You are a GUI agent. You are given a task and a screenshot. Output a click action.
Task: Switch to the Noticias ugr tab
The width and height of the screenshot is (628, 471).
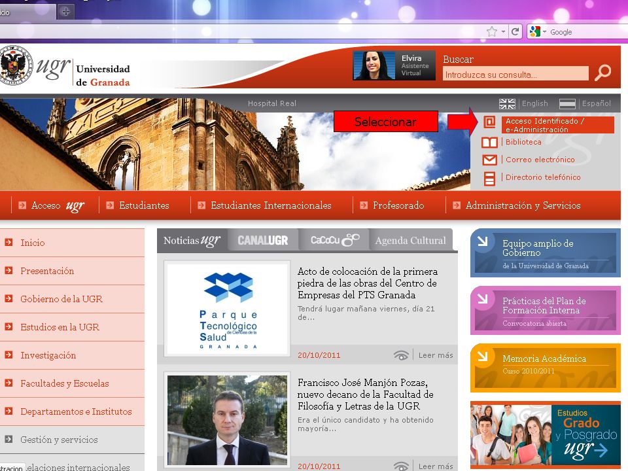click(x=192, y=240)
